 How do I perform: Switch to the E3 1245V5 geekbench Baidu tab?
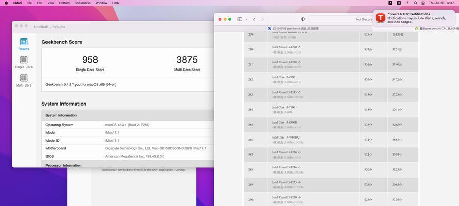pyautogui.click(x=293, y=29)
